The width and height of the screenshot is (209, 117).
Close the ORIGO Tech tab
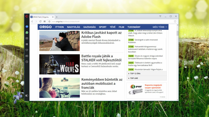(x=53, y=17)
